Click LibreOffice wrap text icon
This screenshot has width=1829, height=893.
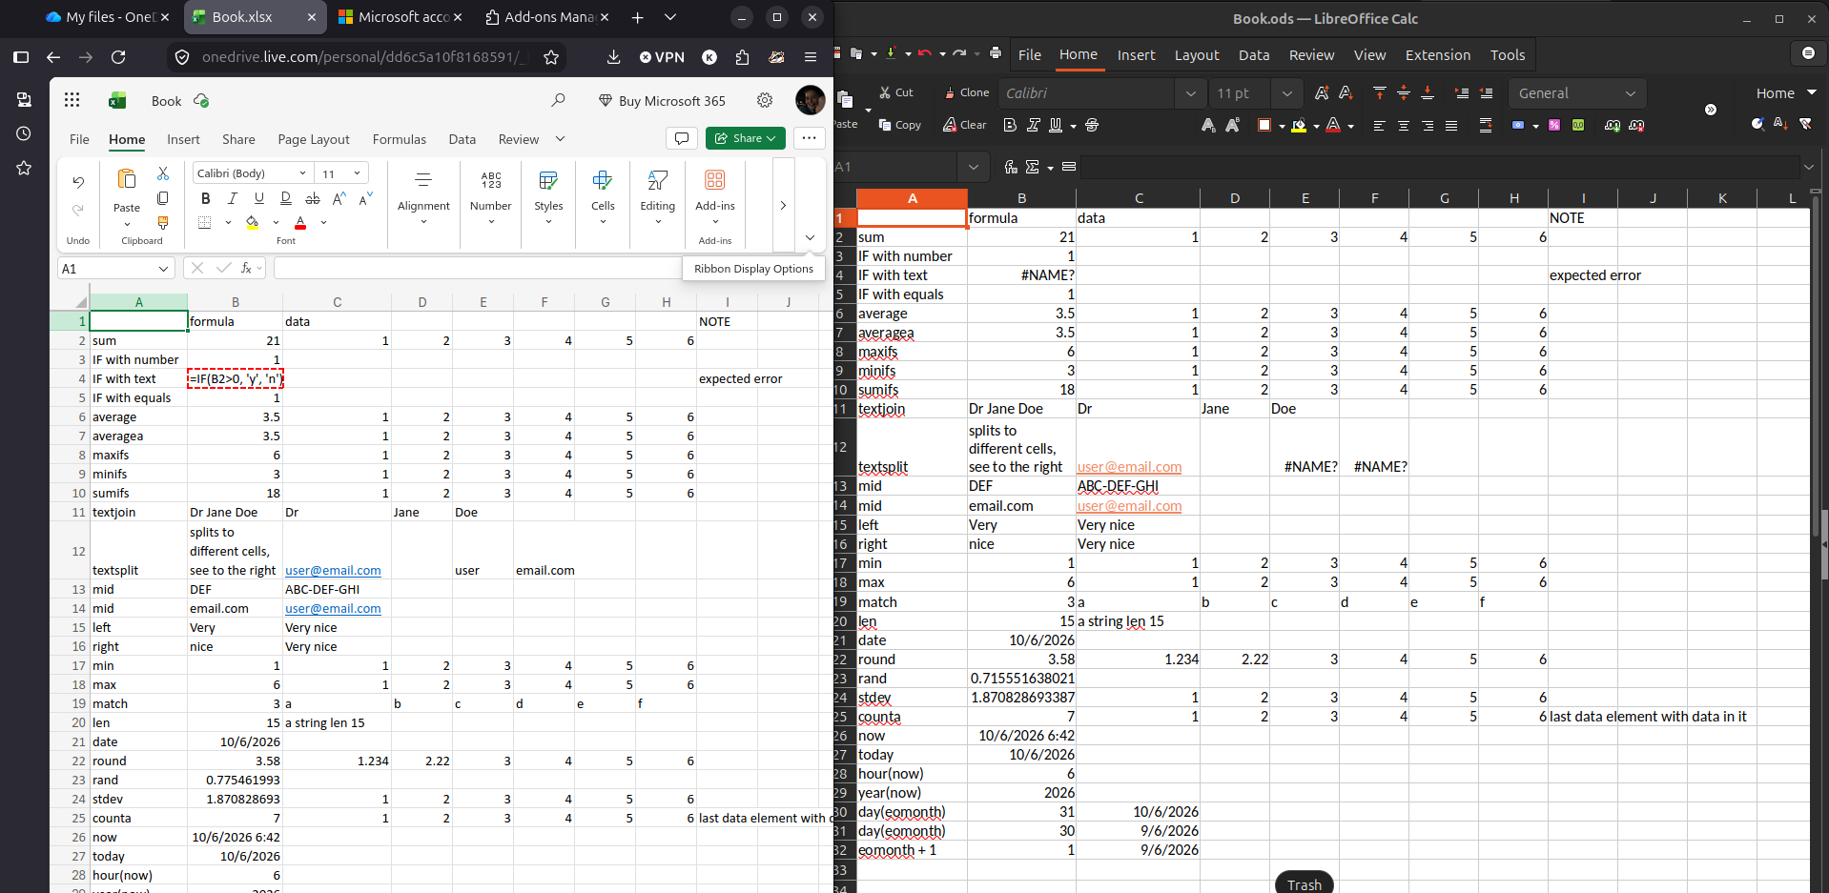[x=1486, y=125]
